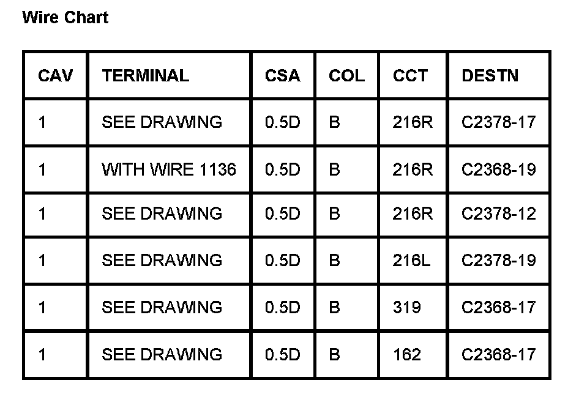Viewport: 568px width, 394px height.
Task: Select the 319 circuit cell
Action: click(x=407, y=307)
